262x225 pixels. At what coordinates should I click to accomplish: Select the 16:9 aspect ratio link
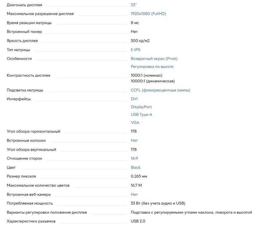134,158
